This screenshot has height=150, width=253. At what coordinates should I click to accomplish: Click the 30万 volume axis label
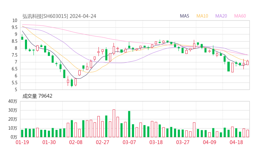(x=13, y=110)
